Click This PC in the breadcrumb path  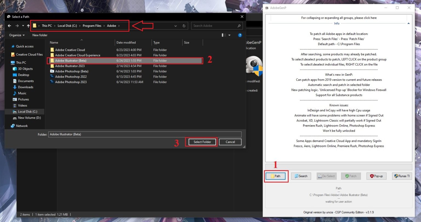click(x=47, y=26)
